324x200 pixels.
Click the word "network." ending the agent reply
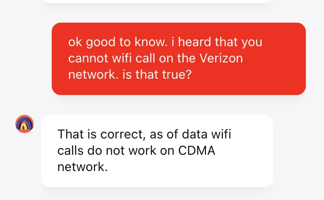click(x=83, y=167)
